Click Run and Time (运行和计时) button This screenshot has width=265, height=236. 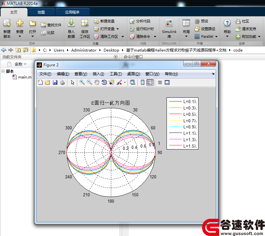click(x=142, y=29)
